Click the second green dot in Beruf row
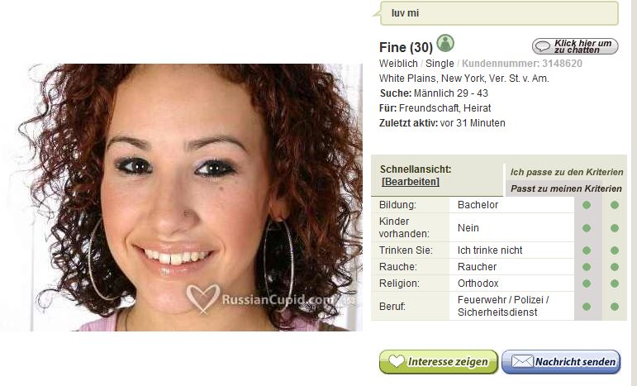637x386 pixels. click(x=615, y=307)
